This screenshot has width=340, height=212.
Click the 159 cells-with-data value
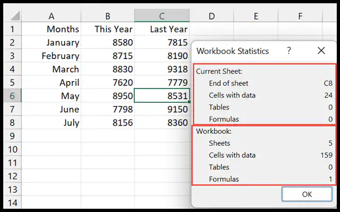point(326,155)
